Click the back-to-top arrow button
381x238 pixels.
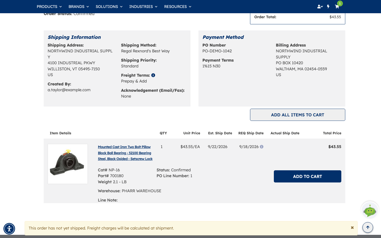[x=368, y=227]
